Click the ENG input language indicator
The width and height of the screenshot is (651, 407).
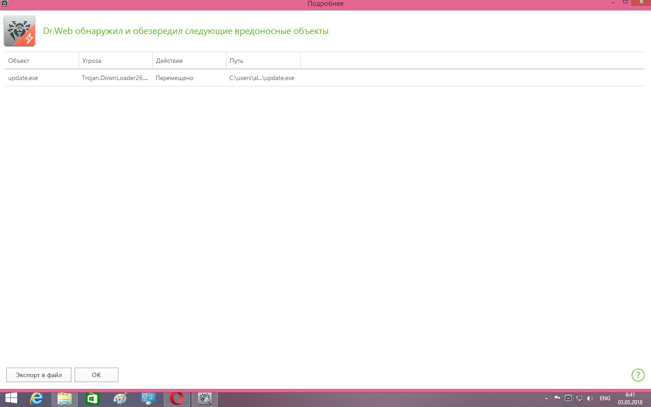[605, 398]
